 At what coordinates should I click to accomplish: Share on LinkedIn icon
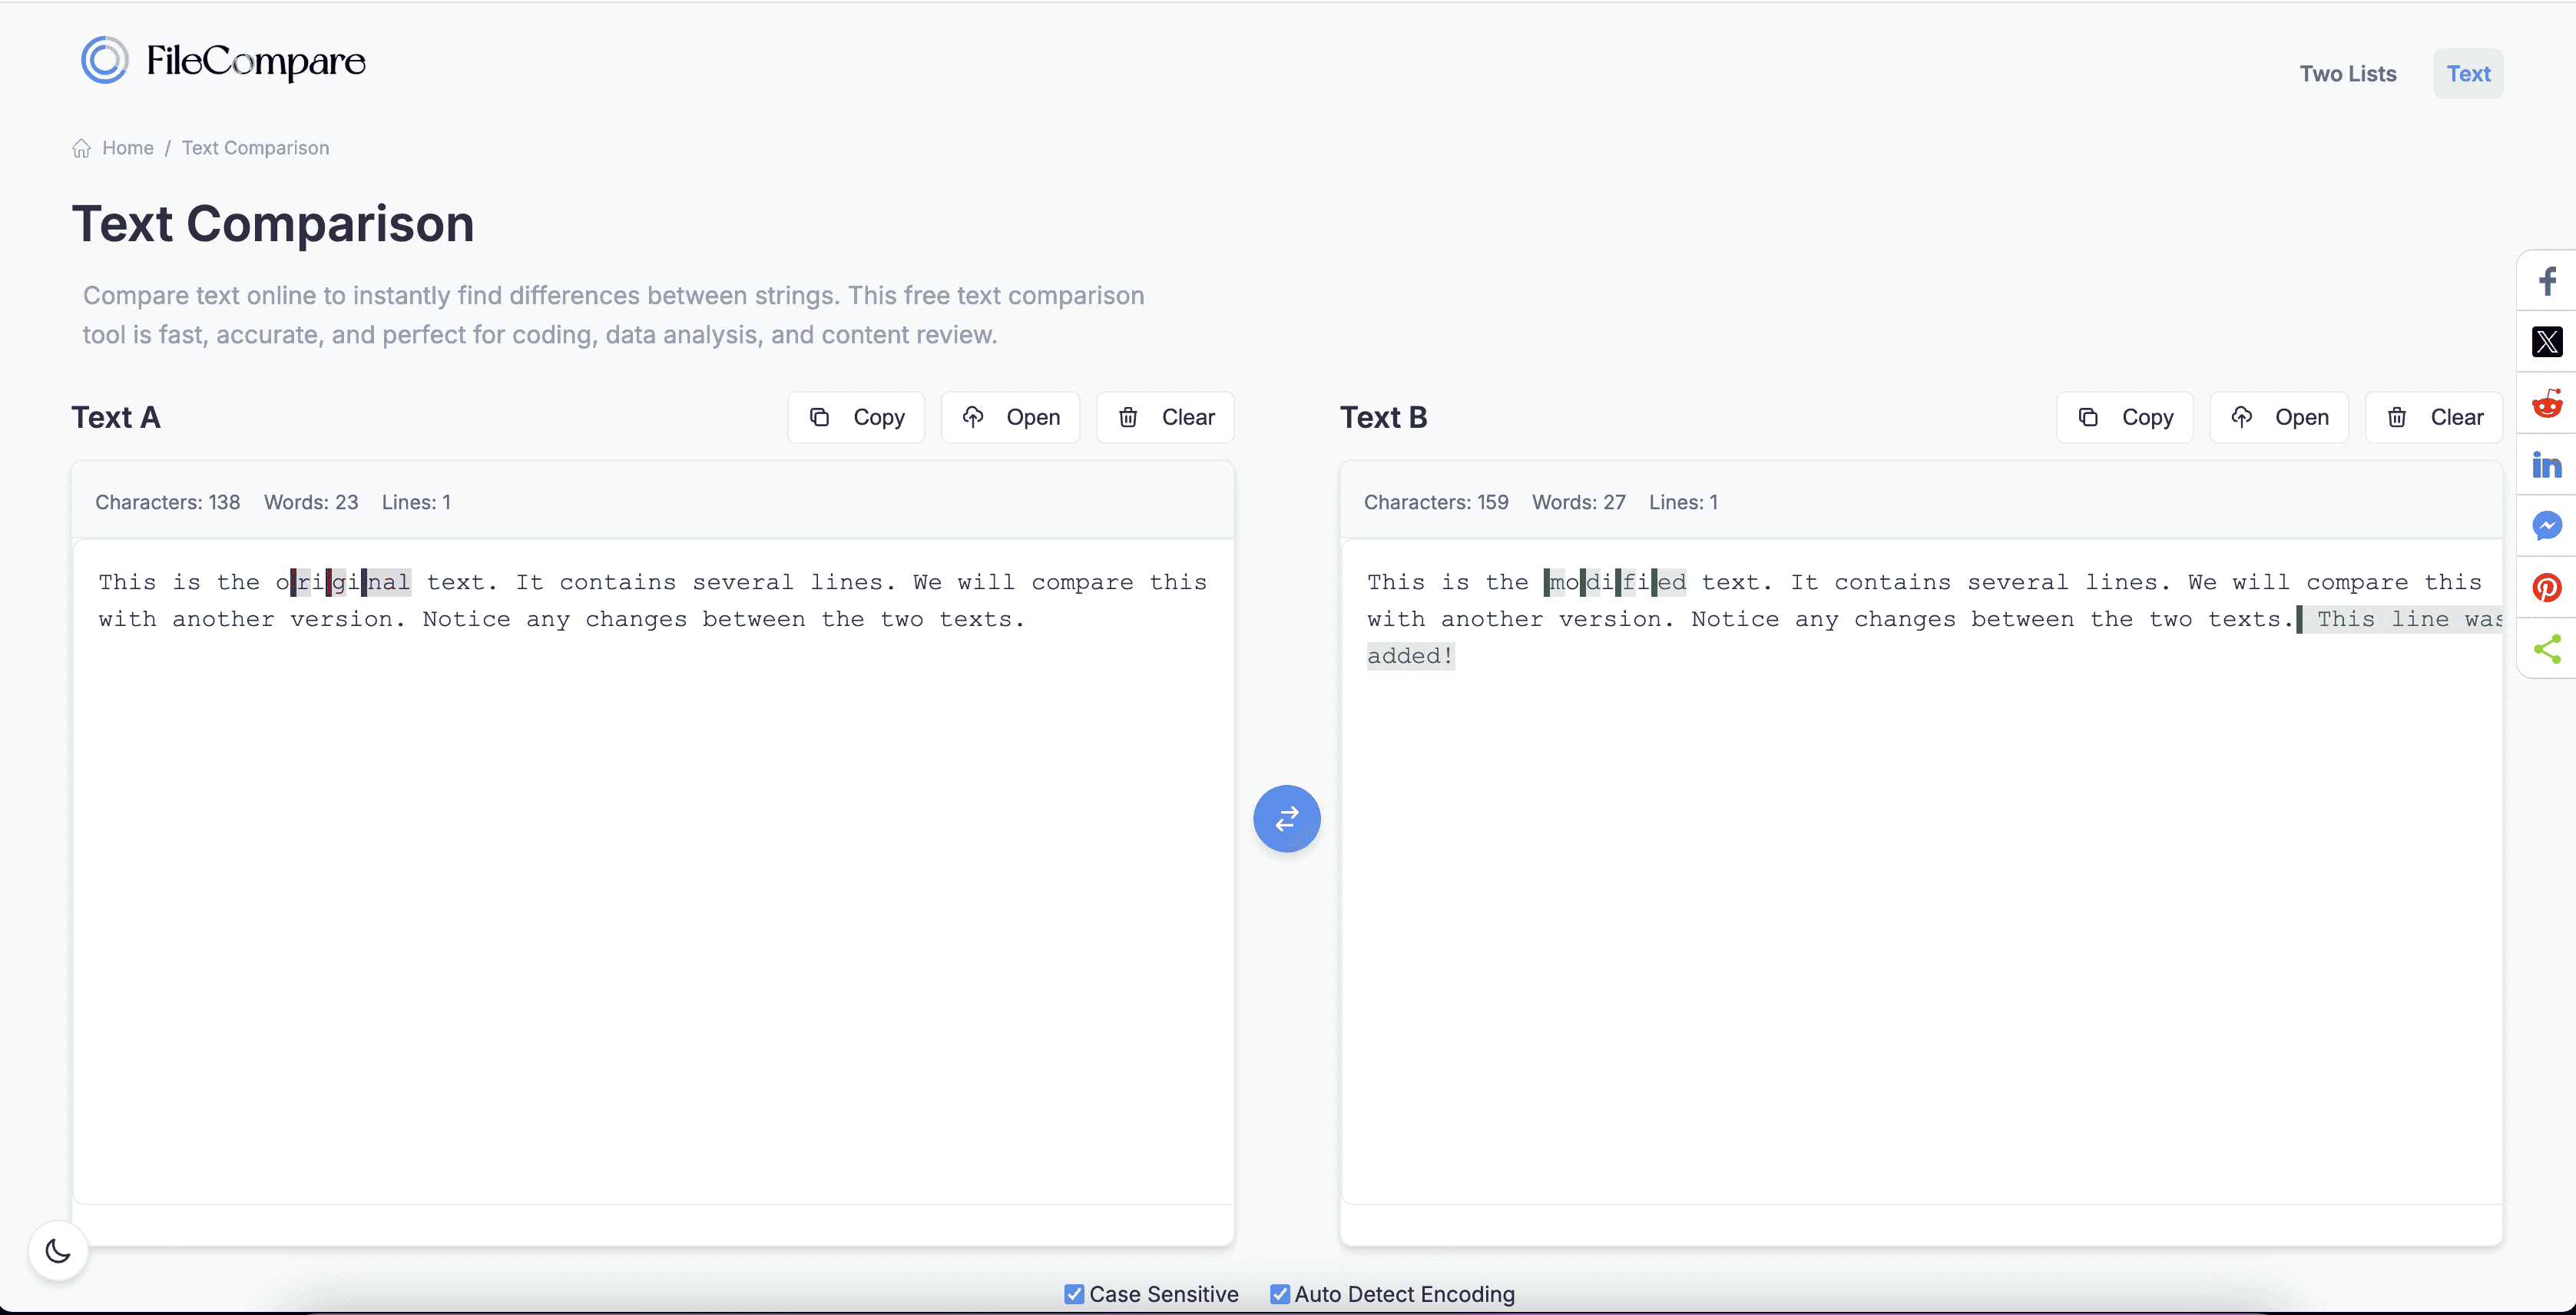coord(2547,465)
